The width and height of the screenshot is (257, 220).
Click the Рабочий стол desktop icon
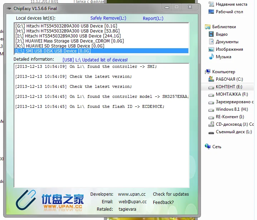[x=211, y=12]
